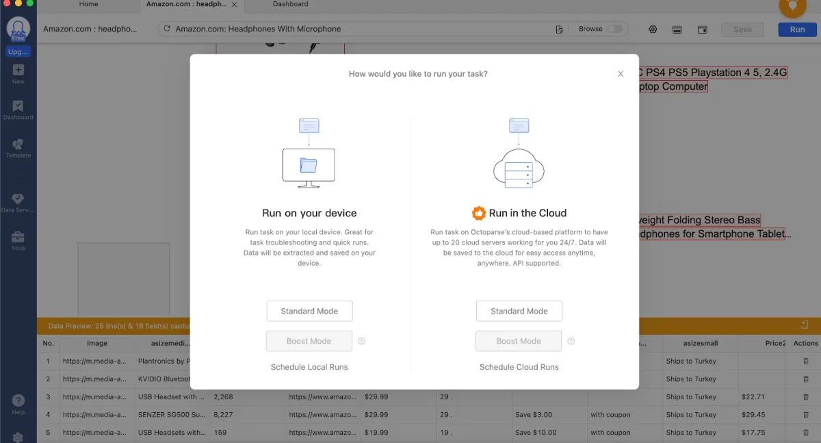Open Schedule Local Runs

tap(309, 367)
